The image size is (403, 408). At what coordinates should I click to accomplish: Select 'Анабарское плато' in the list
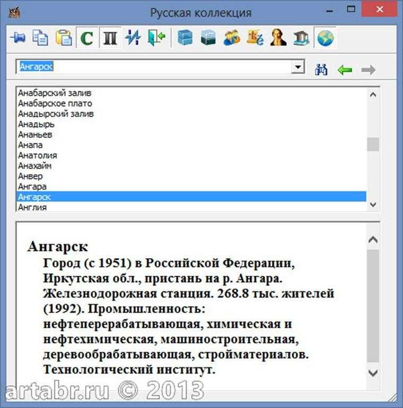coord(191,103)
